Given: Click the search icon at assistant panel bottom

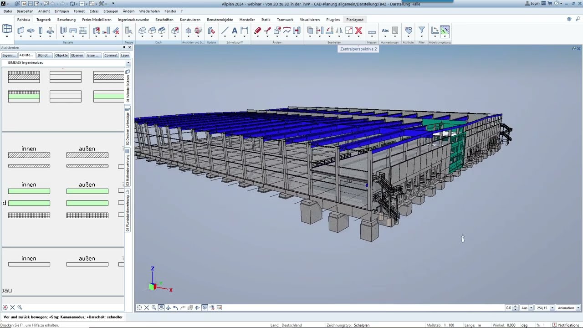Looking at the screenshot, I should tap(20, 307).
